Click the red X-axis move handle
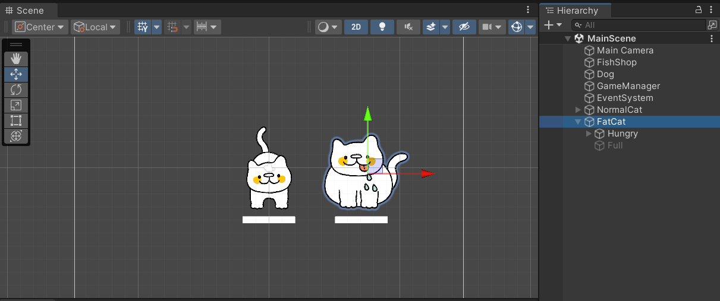 [428, 174]
